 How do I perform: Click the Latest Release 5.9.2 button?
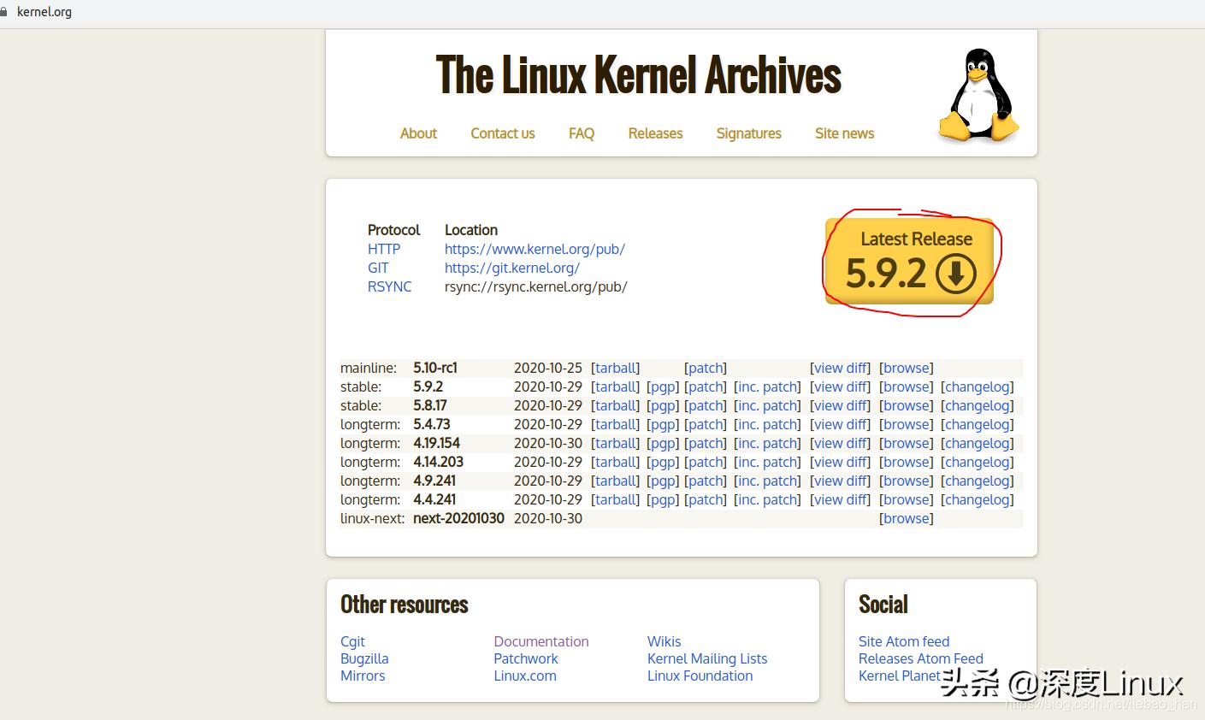coord(909,261)
